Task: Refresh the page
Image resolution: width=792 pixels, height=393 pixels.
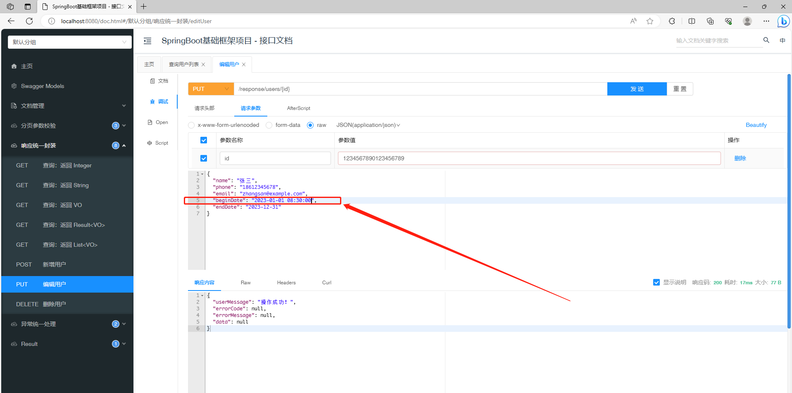Action: click(29, 21)
